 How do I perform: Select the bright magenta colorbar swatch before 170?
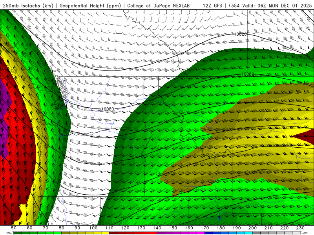(x=201, y=233)
